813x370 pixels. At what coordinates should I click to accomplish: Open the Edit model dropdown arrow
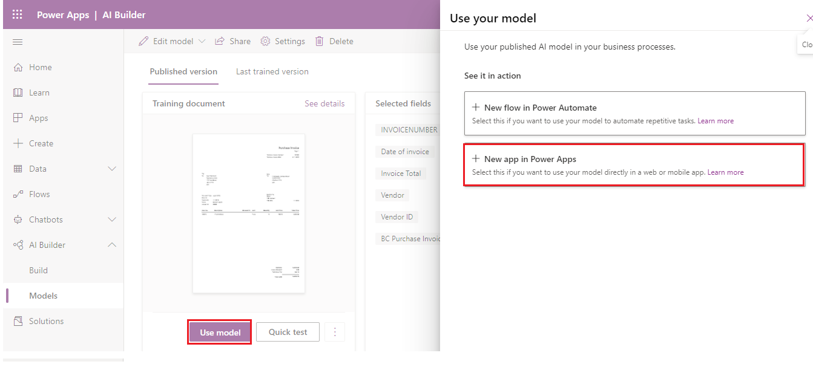click(x=202, y=41)
